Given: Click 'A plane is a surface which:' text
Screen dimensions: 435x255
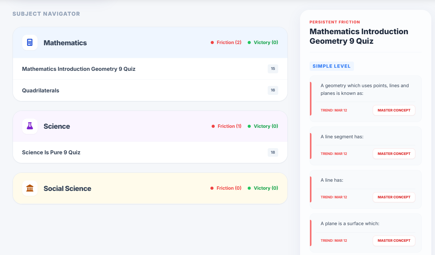Looking at the screenshot, I should click(x=350, y=223).
